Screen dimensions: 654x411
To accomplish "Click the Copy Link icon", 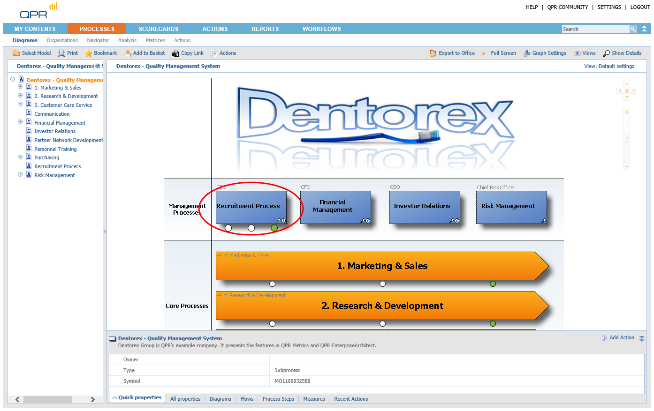I will pos(175,53).
